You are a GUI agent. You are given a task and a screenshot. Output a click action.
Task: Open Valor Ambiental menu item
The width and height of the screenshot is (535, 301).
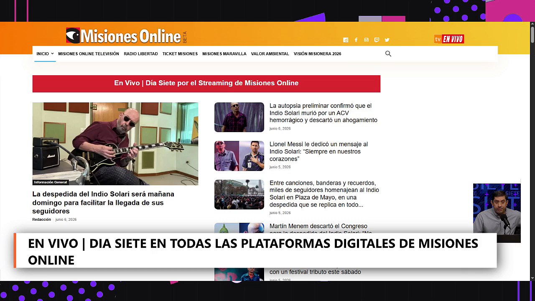click(270, 54)
